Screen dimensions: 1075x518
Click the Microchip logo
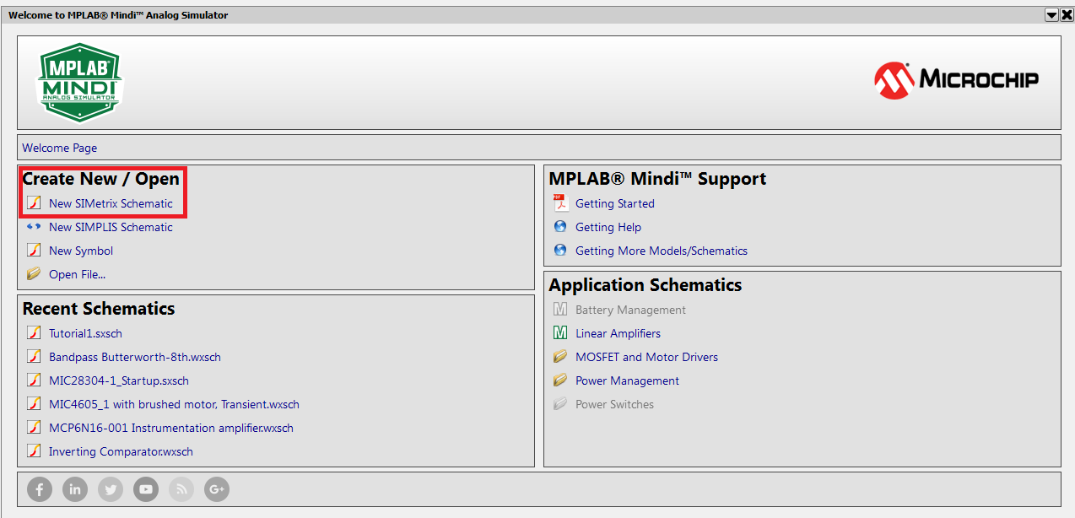[956, 80]
